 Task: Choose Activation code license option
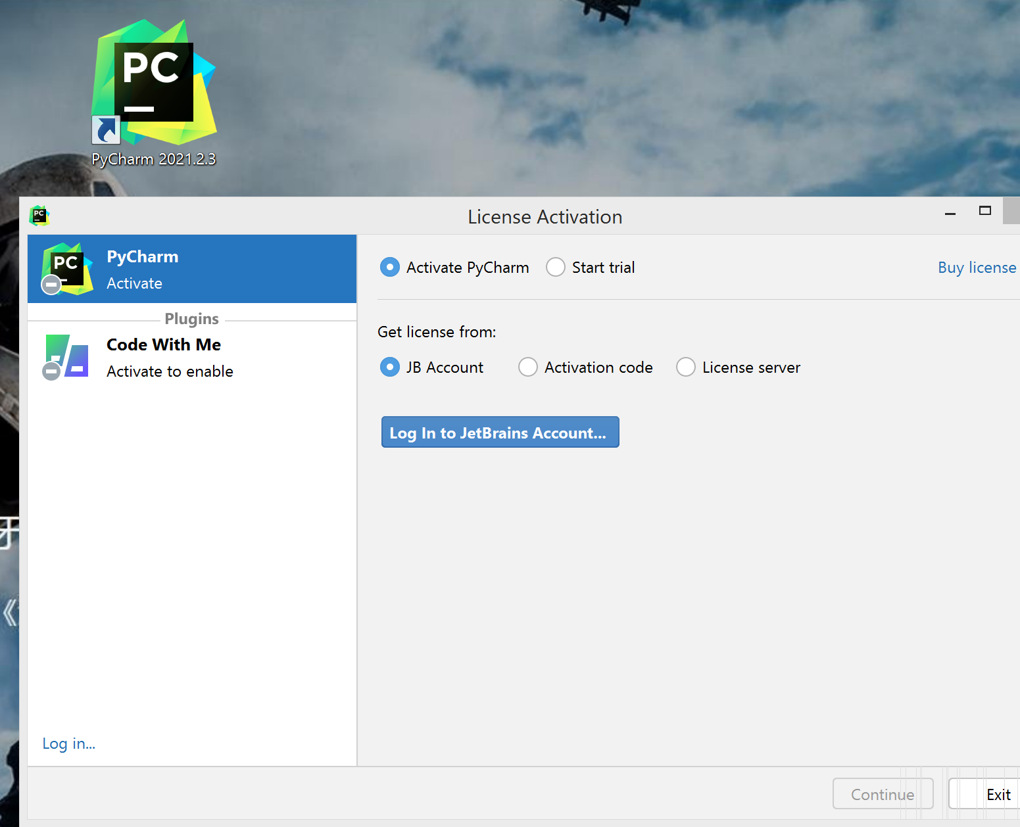pyautogui.click(x=585, y=367)
